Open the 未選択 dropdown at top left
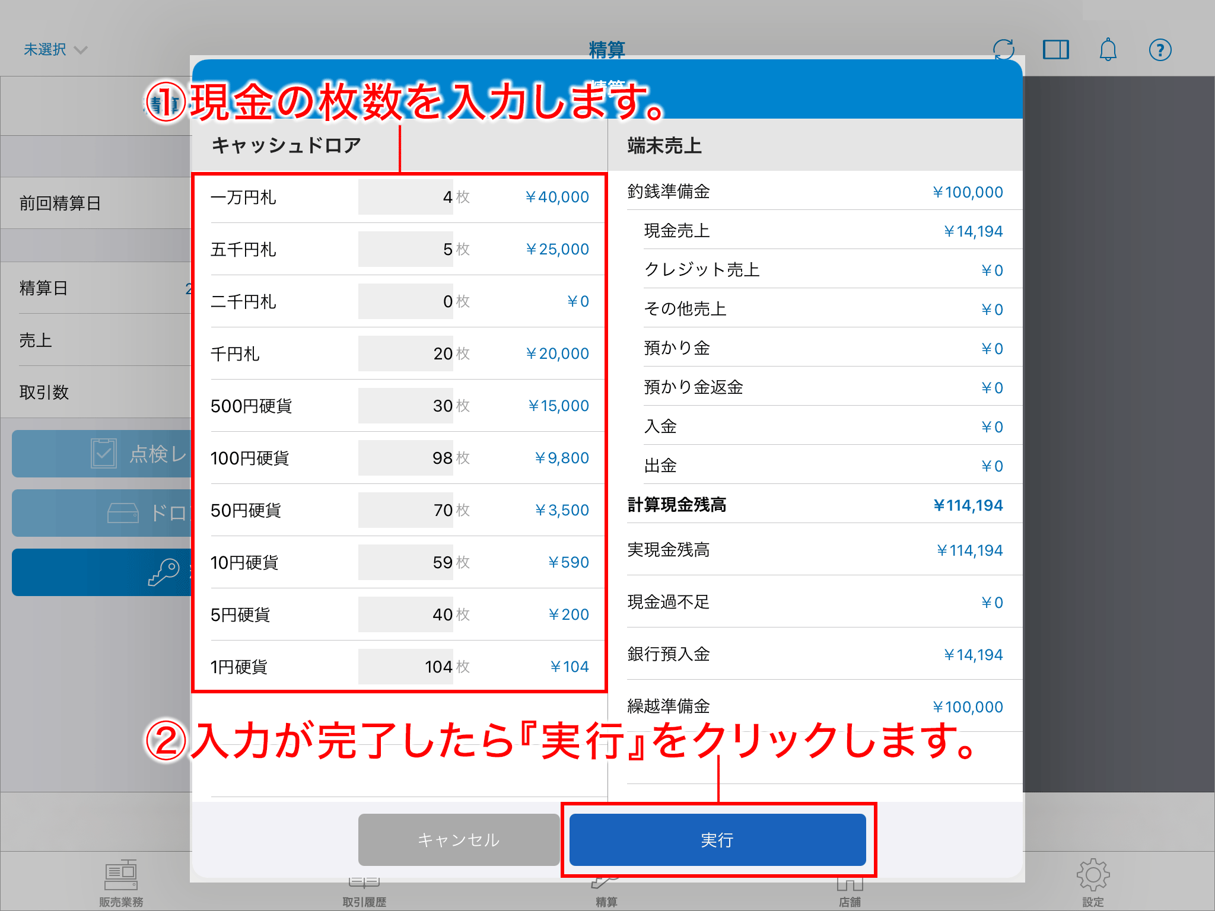Image resolution: width=1215 pixels, height=911 pixels. (53, 50)
